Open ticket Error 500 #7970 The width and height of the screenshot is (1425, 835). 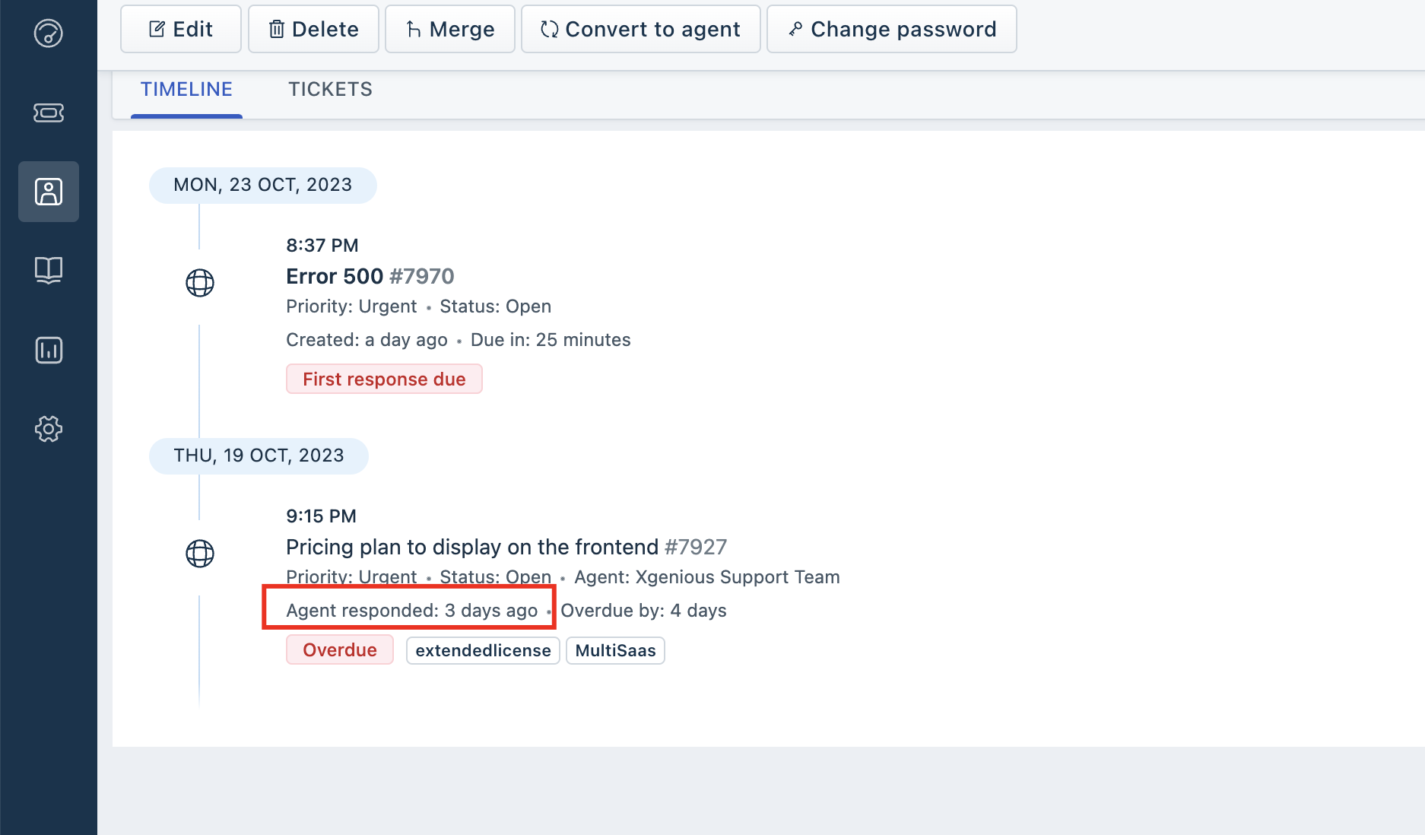(x=370, y=276)
